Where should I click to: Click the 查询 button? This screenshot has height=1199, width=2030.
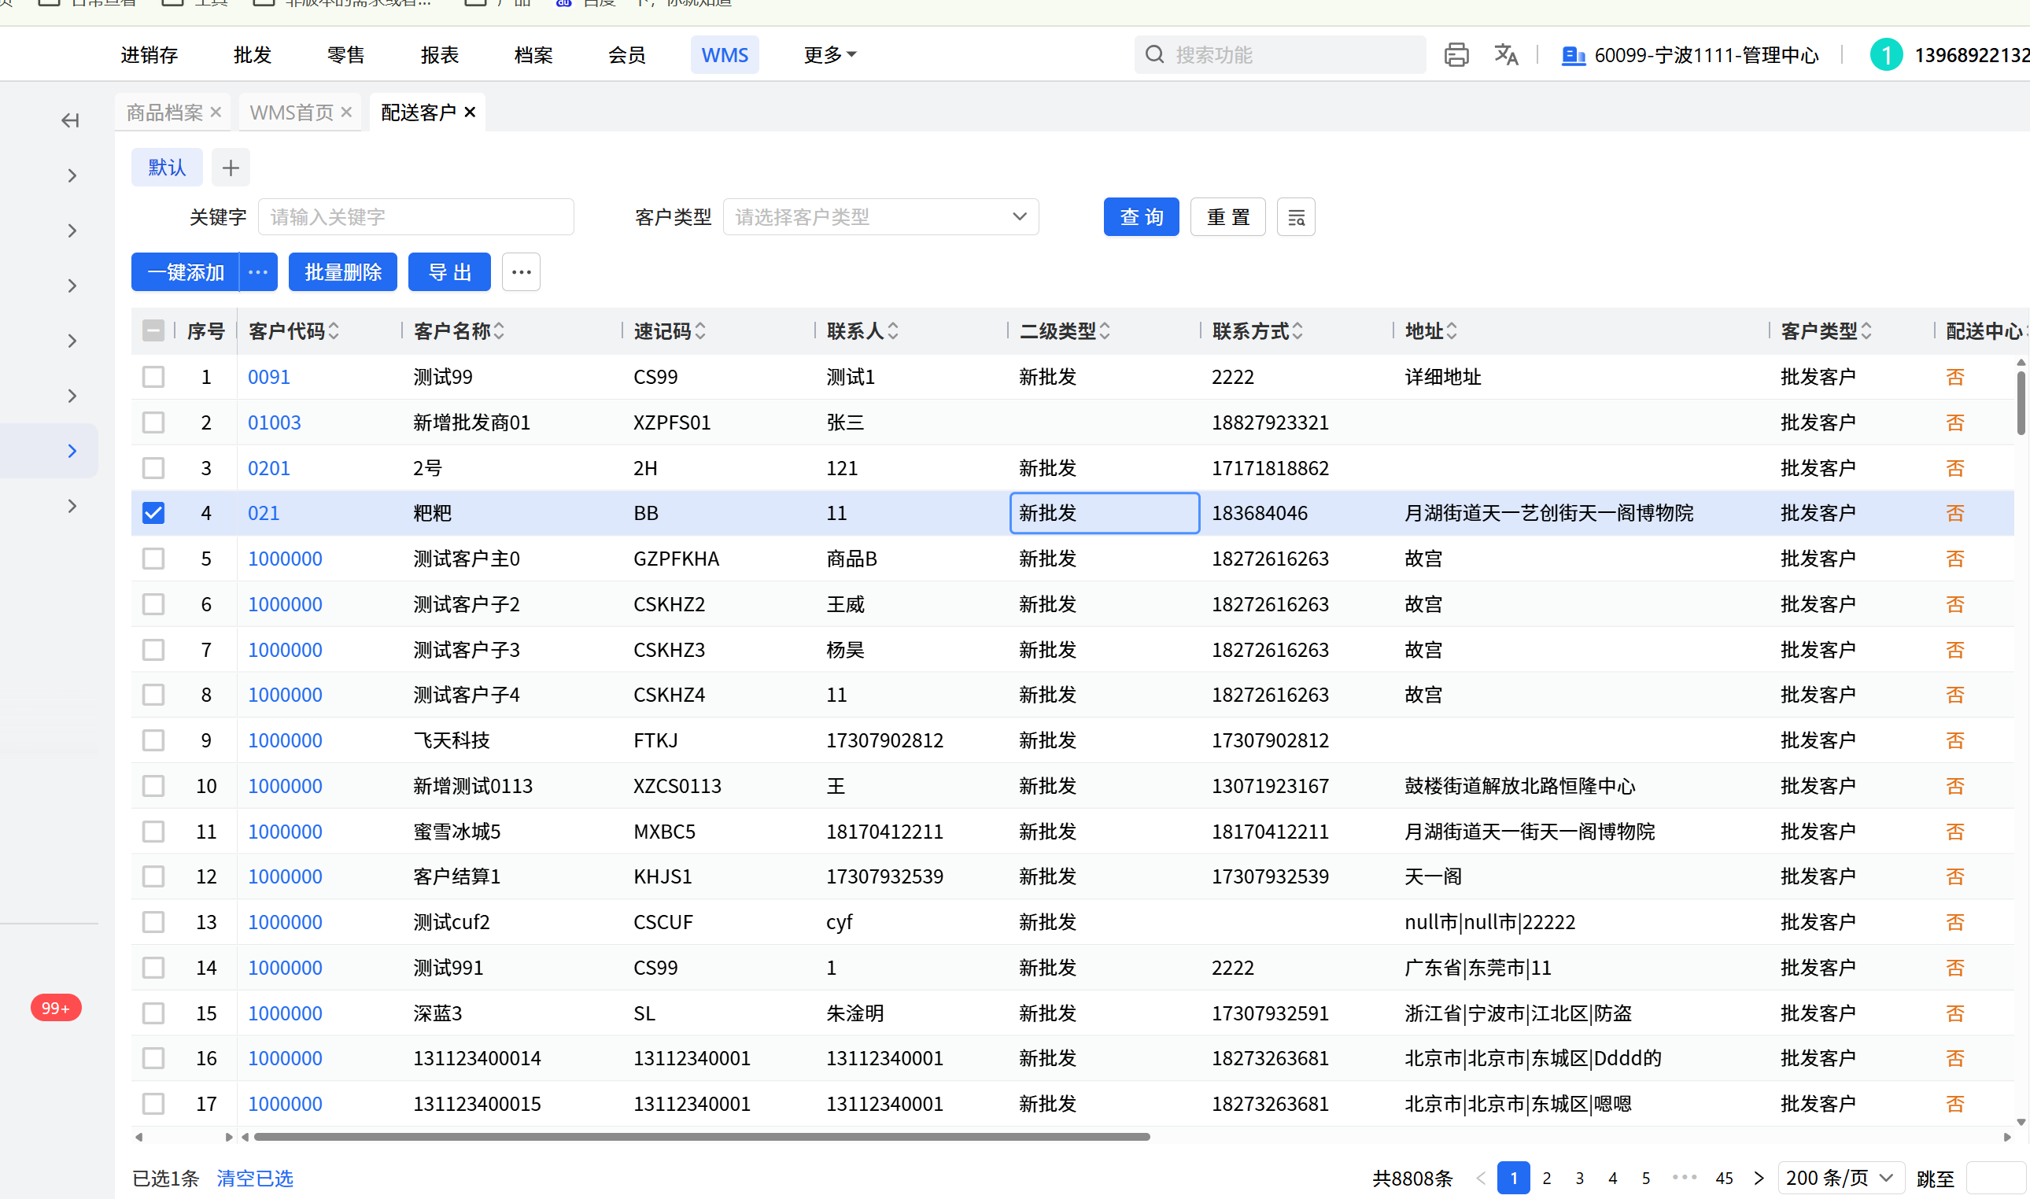coord(1141,217)
